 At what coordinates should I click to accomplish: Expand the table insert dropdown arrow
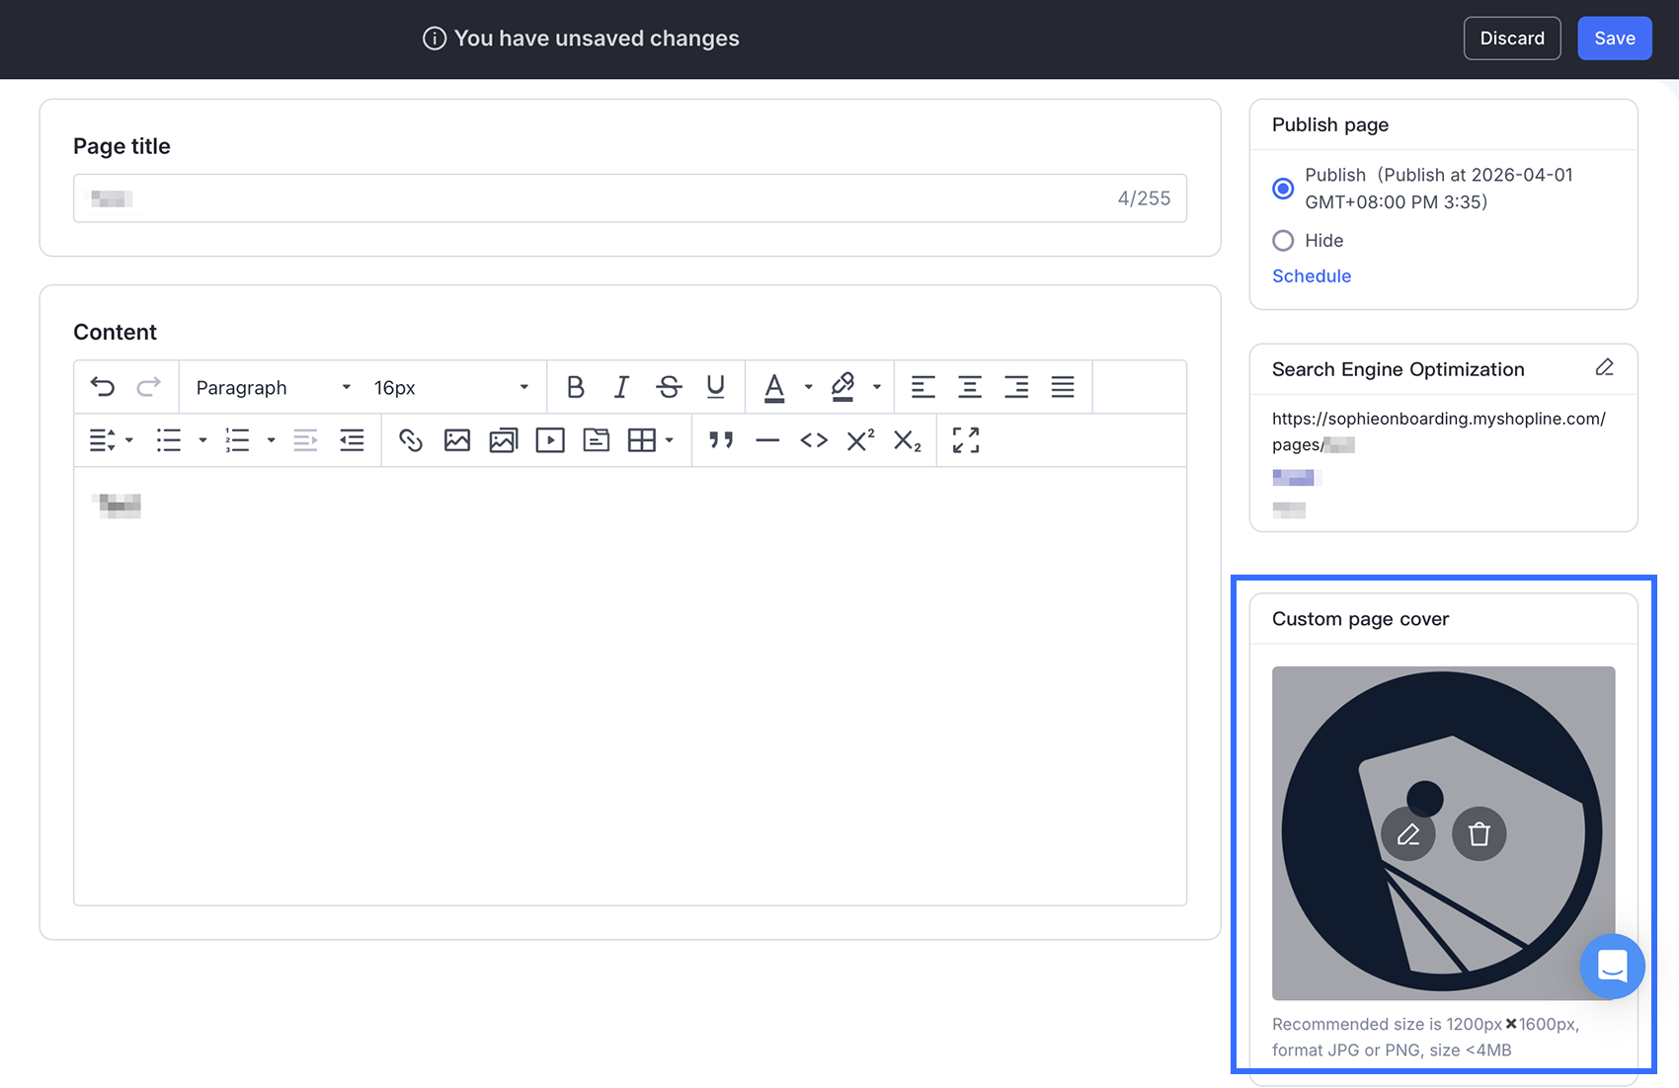pos(670,440)
